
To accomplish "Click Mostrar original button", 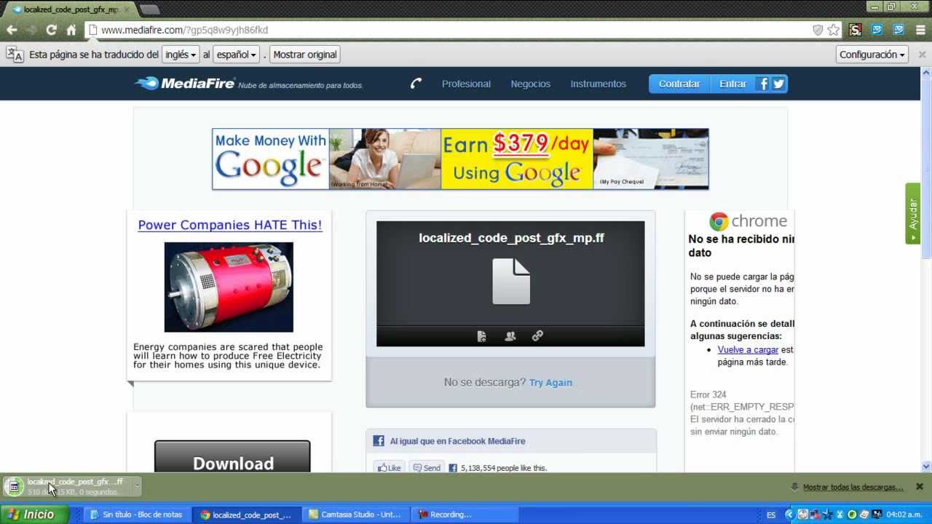I will [305, 55].
